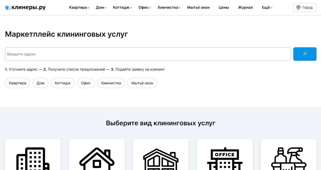Open the Журнал page
Screen dimensions: 321x170
(245, 8)
